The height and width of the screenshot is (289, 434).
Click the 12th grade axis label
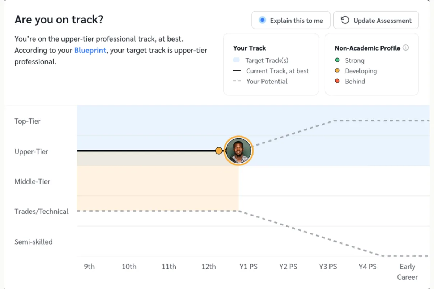(x=209, y=267)
